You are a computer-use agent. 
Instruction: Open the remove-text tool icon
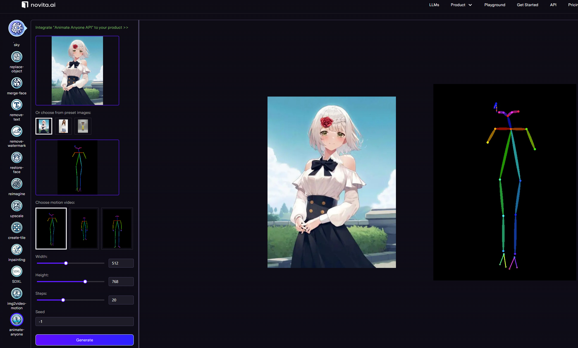click(17, 105)
